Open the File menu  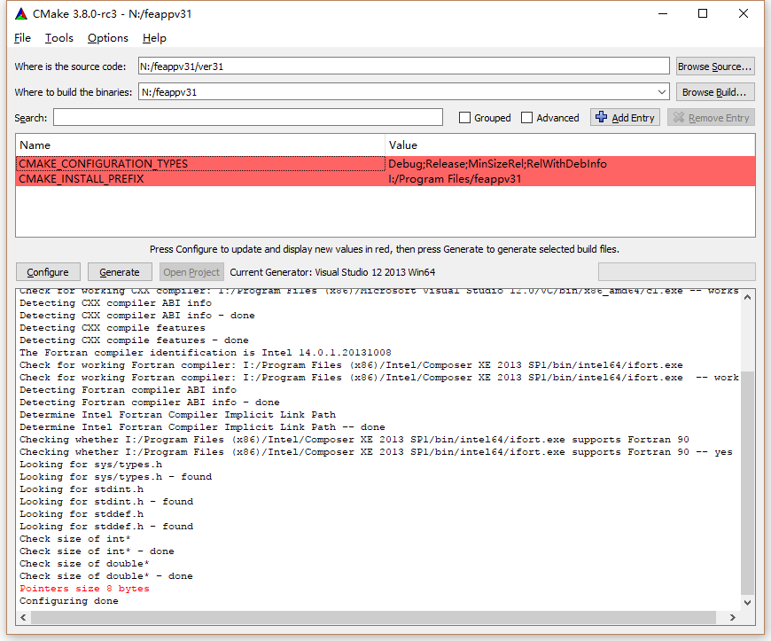(21, 38)
